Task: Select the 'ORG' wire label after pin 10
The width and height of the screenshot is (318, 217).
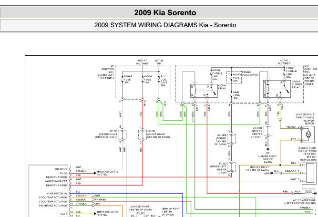Action: tap(97, 204)
